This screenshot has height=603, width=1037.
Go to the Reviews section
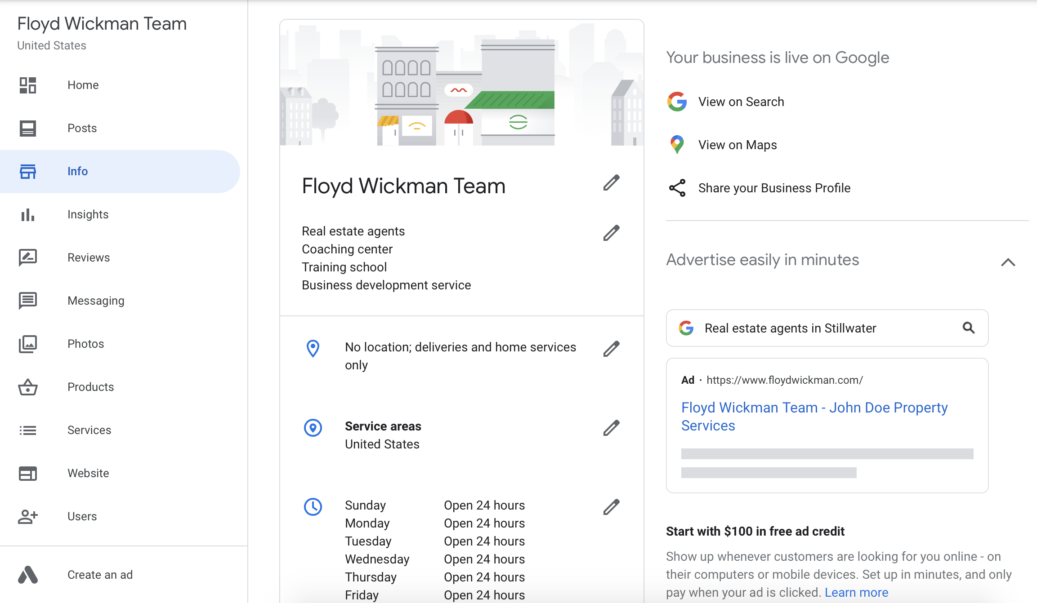[x=89, y=257]
